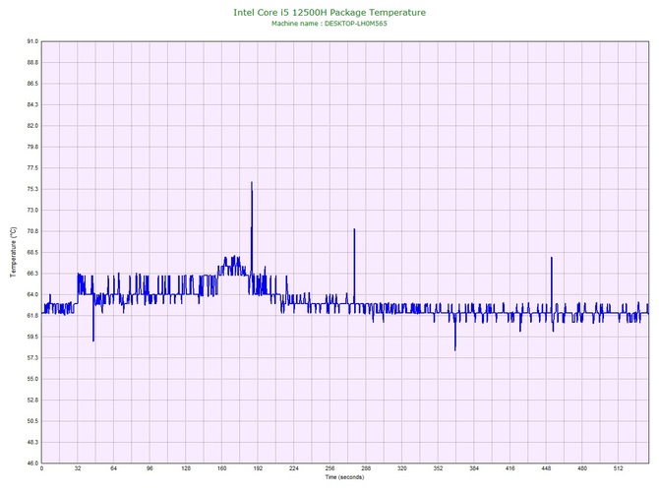659x494 pixels.
Task: Click the 96 time axis label
Action: click(x=150, y=468)
